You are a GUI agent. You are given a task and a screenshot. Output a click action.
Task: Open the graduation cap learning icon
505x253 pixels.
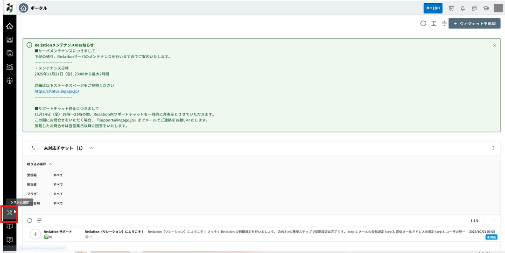tap(486, 8)
